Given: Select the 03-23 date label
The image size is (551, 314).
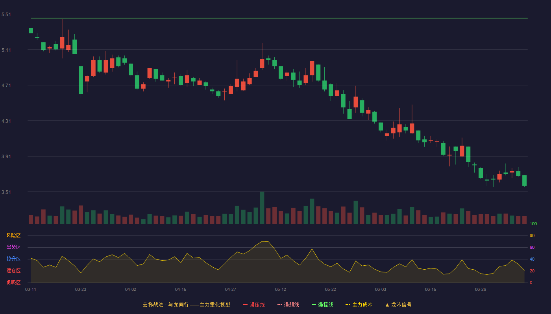Looking at the screenshot, I should [81, 290].
